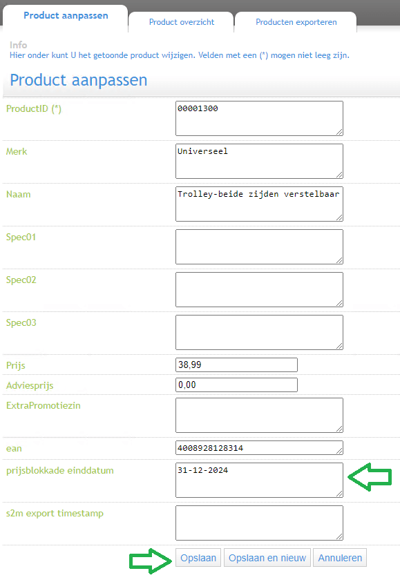Click the s2m export timestamp field
This screenshot has width=400, height=582.
click(x=259, y=523)
